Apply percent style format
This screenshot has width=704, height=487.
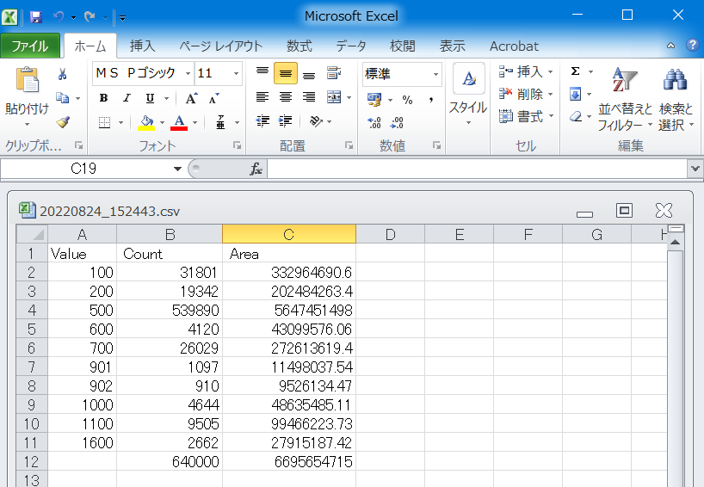tap(407, 100)
